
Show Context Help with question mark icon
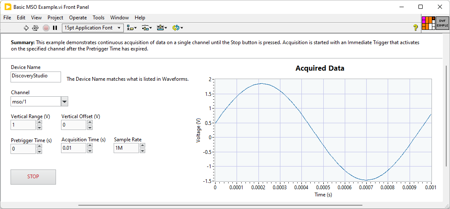(415, 28)
